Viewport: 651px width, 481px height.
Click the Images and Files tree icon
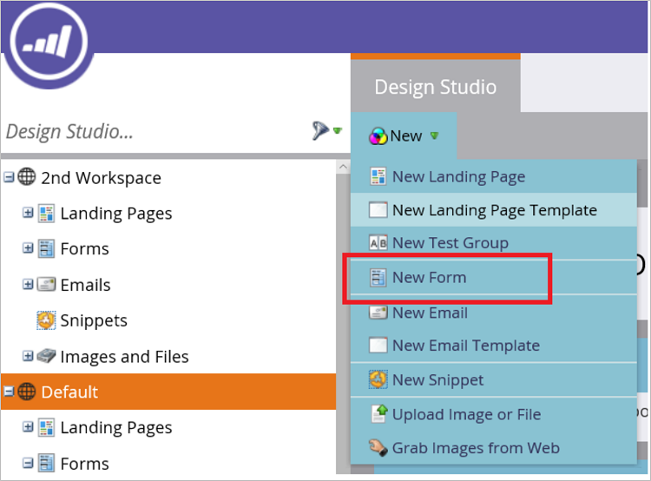46,357
